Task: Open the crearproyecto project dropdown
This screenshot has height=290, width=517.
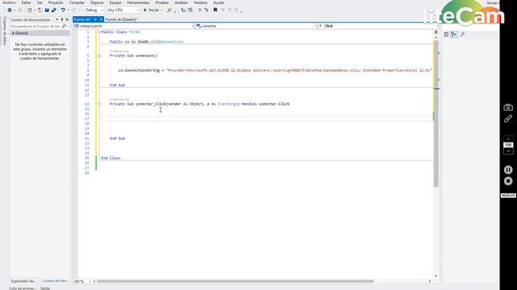Action: click(133, 26)
